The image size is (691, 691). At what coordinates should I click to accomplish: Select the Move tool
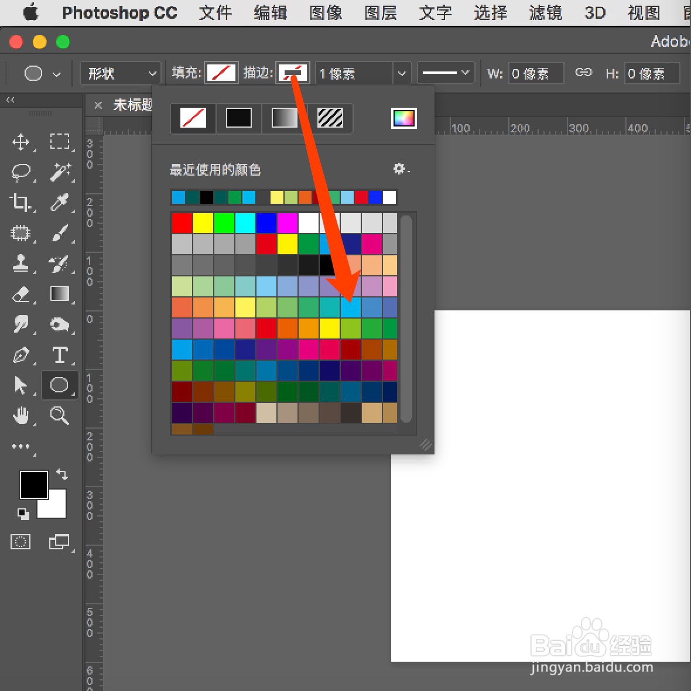pos(20,142)
